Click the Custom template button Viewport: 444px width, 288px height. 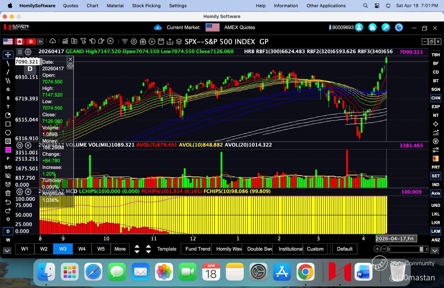[315, 249]
